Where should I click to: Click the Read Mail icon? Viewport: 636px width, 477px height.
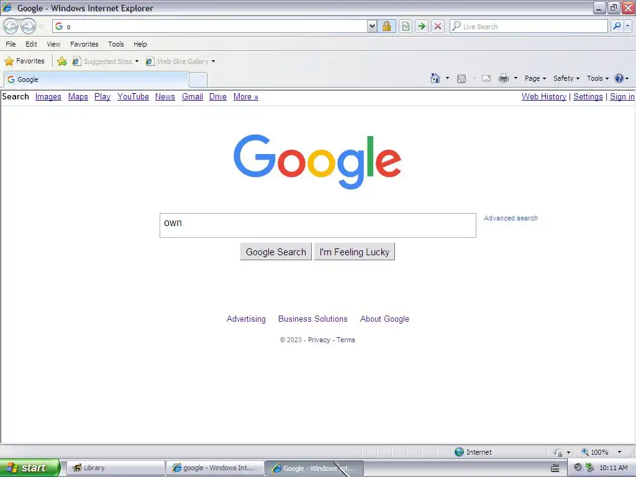pyautogui.click(x=486, y=78)
